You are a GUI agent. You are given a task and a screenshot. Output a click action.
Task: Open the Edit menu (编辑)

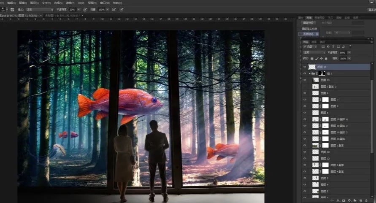tap(11, 3)
